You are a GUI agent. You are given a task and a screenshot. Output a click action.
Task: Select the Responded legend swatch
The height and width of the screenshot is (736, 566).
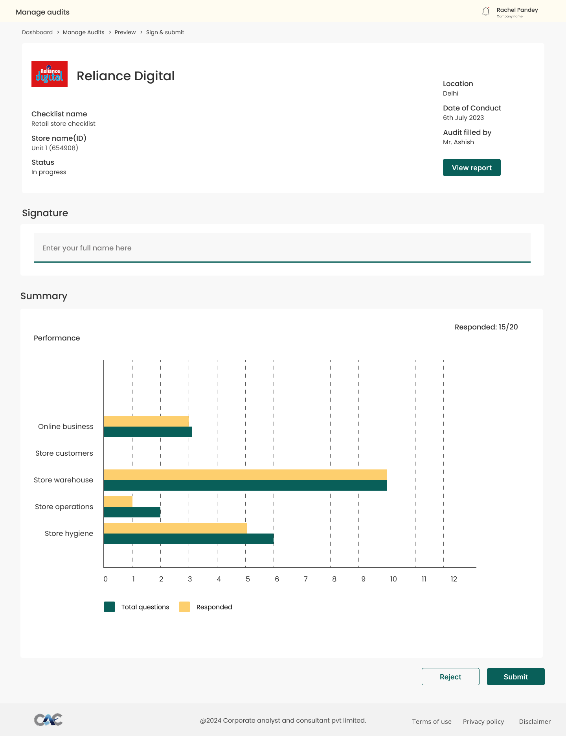point(184,607)
